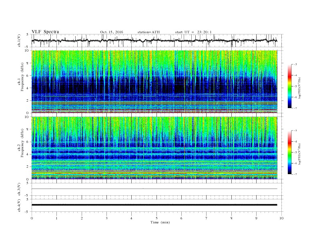Click the 'ch.1(V)' waveform axis label
This screenshot has width=317, height=245.
point(19,40)
